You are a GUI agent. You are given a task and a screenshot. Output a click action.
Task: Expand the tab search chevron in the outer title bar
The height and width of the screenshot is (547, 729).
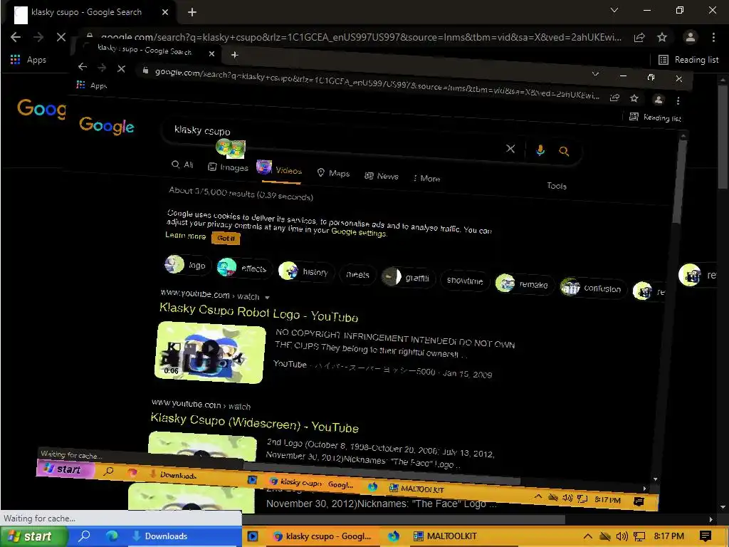(614, 10)
